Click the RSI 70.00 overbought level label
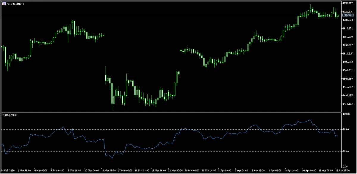 coord(346,129)
